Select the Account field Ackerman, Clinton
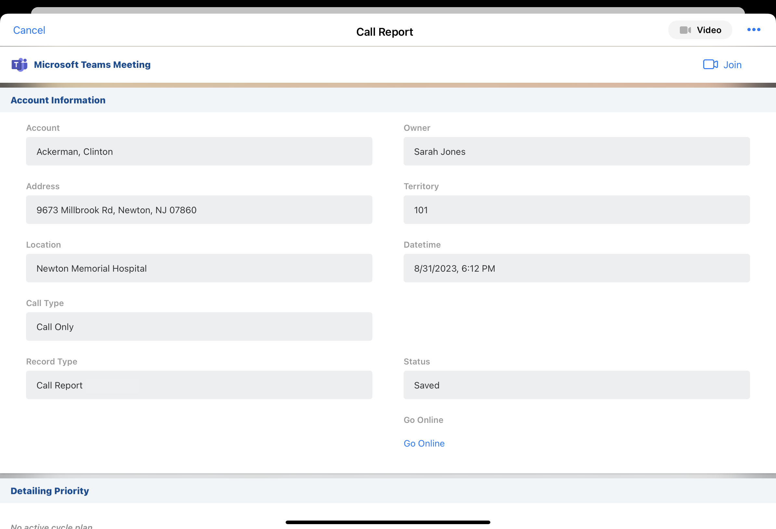 coord(199,152)
